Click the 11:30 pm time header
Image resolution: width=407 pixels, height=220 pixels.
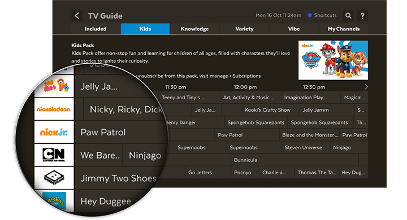(x=175, y=87)
